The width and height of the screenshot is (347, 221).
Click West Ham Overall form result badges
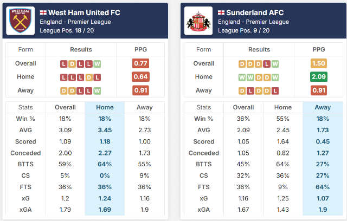tap(81, 63)
